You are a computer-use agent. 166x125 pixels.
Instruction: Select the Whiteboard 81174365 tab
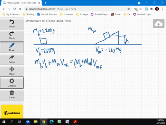(x=22, y=3)
